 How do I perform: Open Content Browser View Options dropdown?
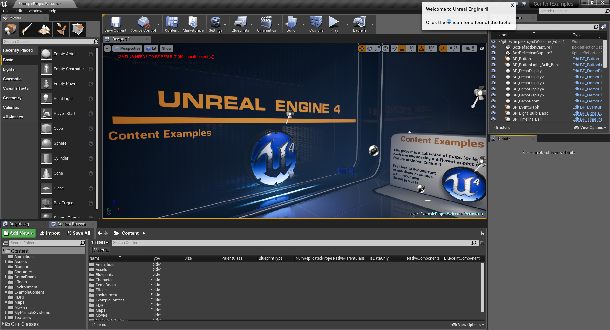coord(468,325)
